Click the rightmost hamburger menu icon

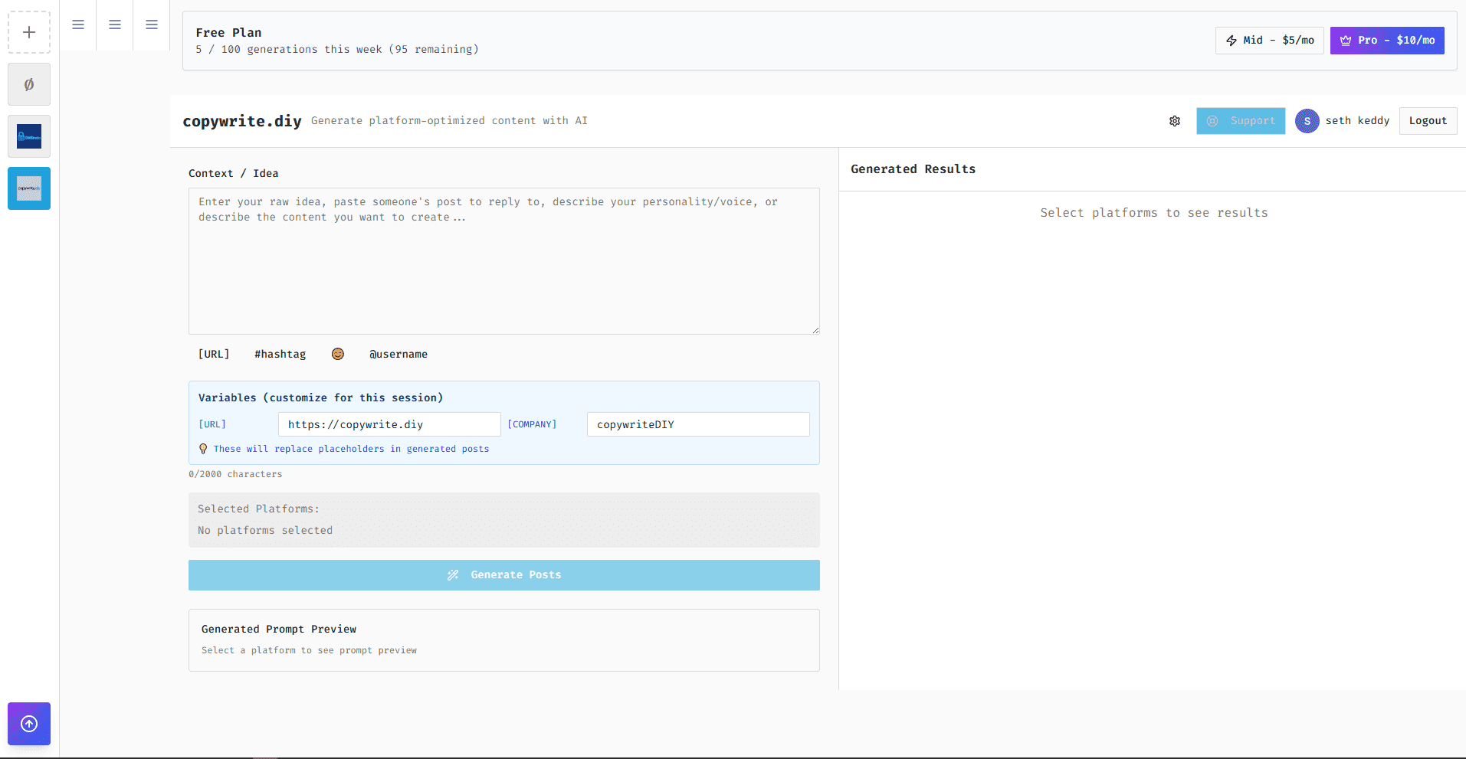click(152, 25)
